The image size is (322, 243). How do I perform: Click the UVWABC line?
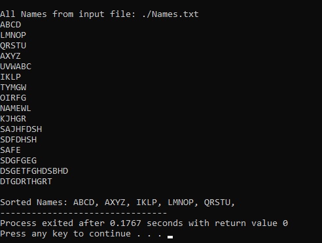[x=16, y=67]
